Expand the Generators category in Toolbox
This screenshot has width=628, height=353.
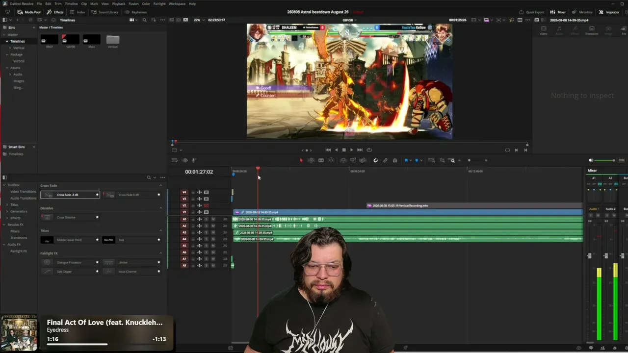[7, 211]
